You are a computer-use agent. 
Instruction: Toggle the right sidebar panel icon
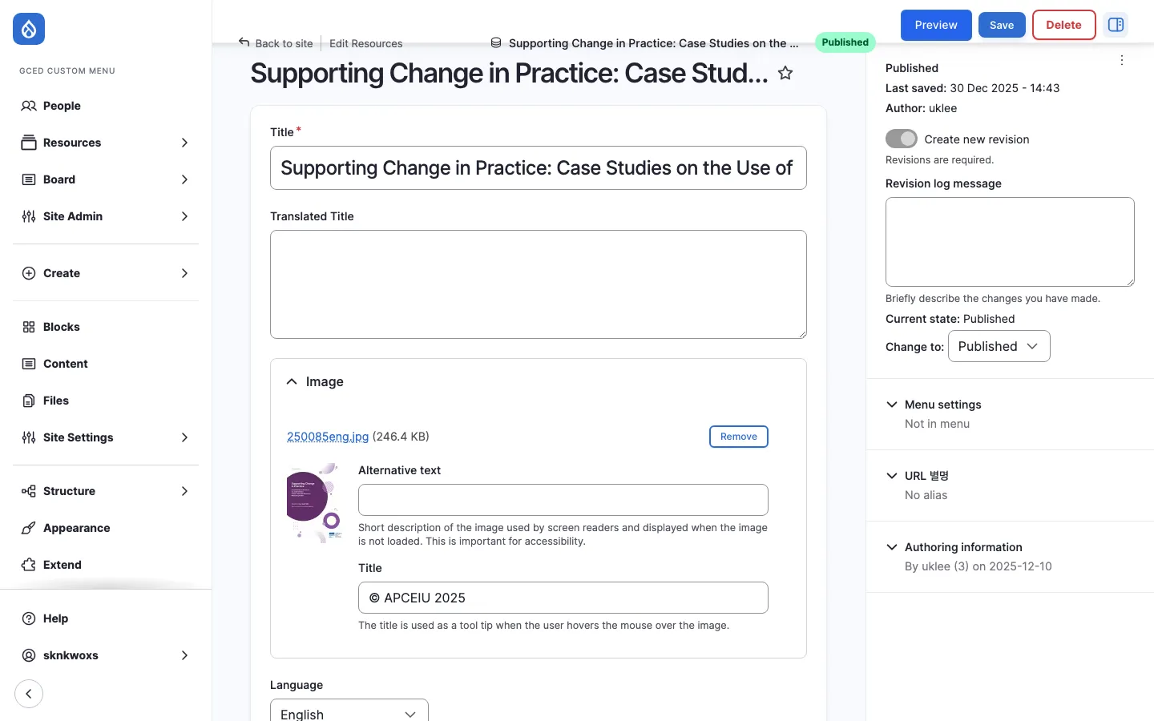point(1116,25)
